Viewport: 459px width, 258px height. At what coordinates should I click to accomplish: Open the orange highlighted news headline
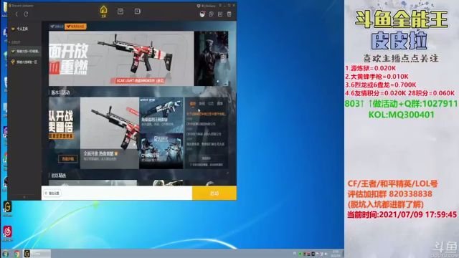(x=206, y=114)
